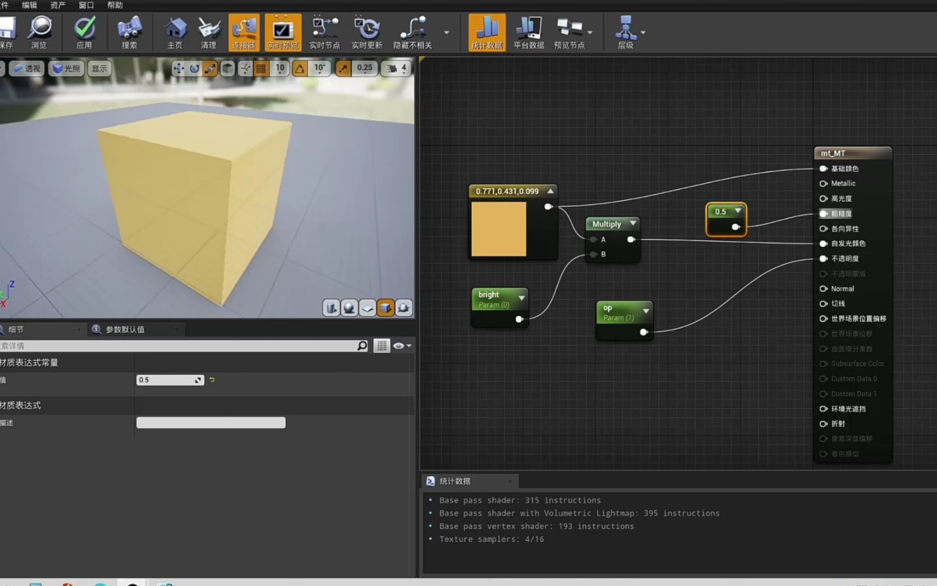Open the eye view options dropdown

402,346
